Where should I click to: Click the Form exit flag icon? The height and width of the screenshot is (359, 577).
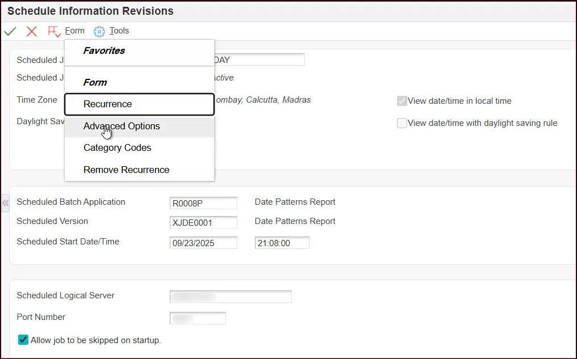point(54,32)
